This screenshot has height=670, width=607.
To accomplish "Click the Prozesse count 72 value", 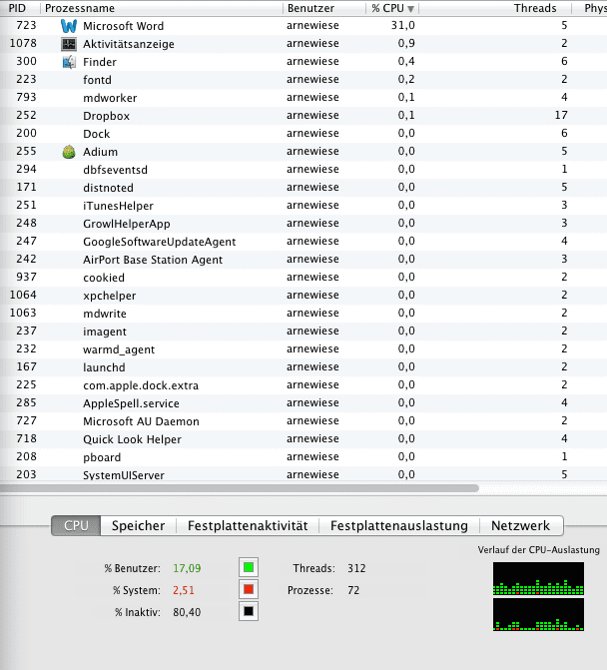I will tap(353, 590).
